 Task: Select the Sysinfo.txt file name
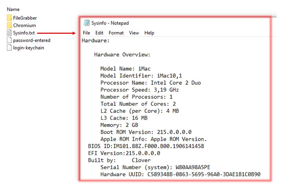[24, 33]
